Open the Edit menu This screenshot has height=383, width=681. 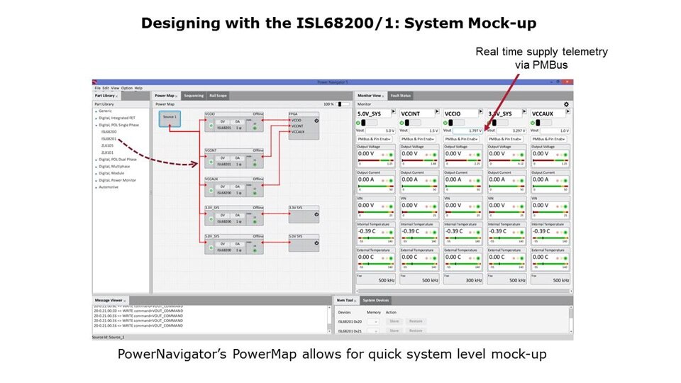106,88
